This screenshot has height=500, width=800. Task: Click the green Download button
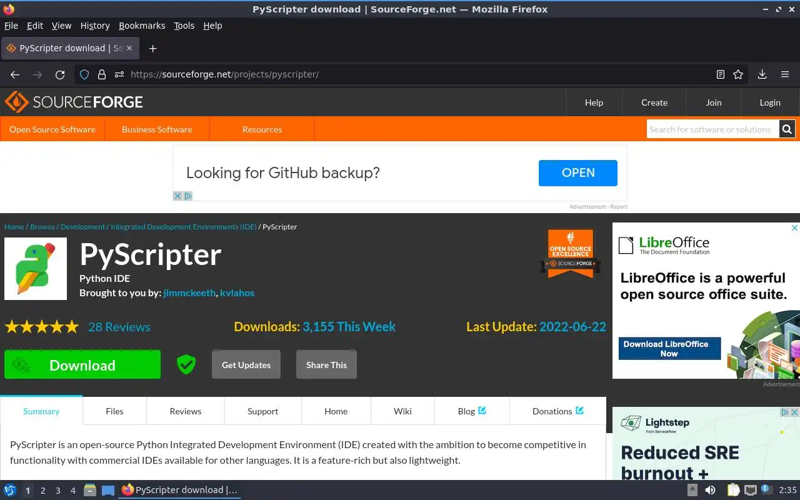point(82,364)
